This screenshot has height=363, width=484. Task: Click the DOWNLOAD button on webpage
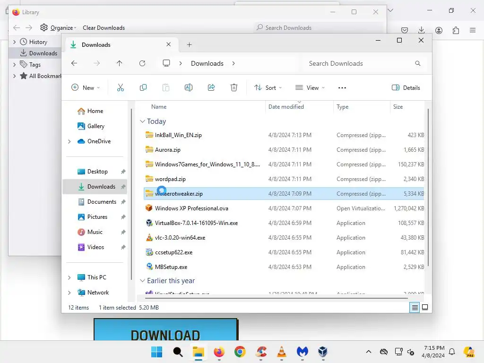coord(165,329)
